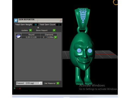Select the '0.09tw' weight cell
Viewport: 130px width, 98px height.
[50, 37]
